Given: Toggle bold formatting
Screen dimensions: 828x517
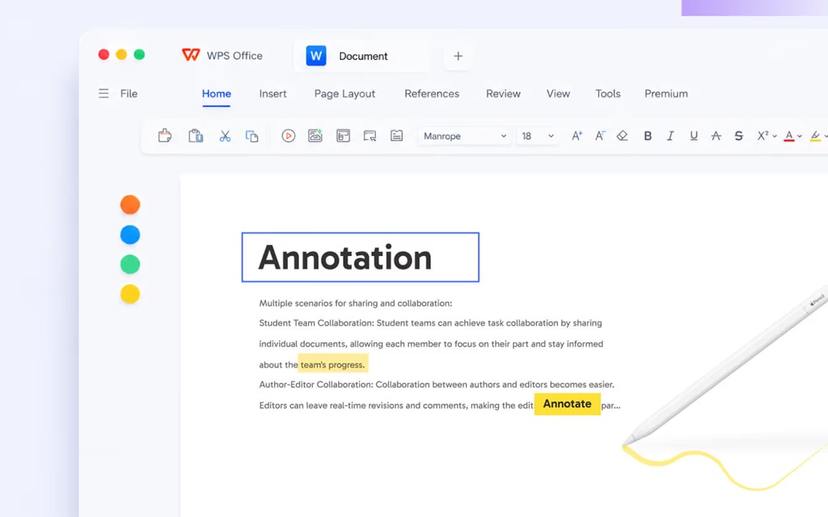Looking at the screenshot, I should 648,136.
